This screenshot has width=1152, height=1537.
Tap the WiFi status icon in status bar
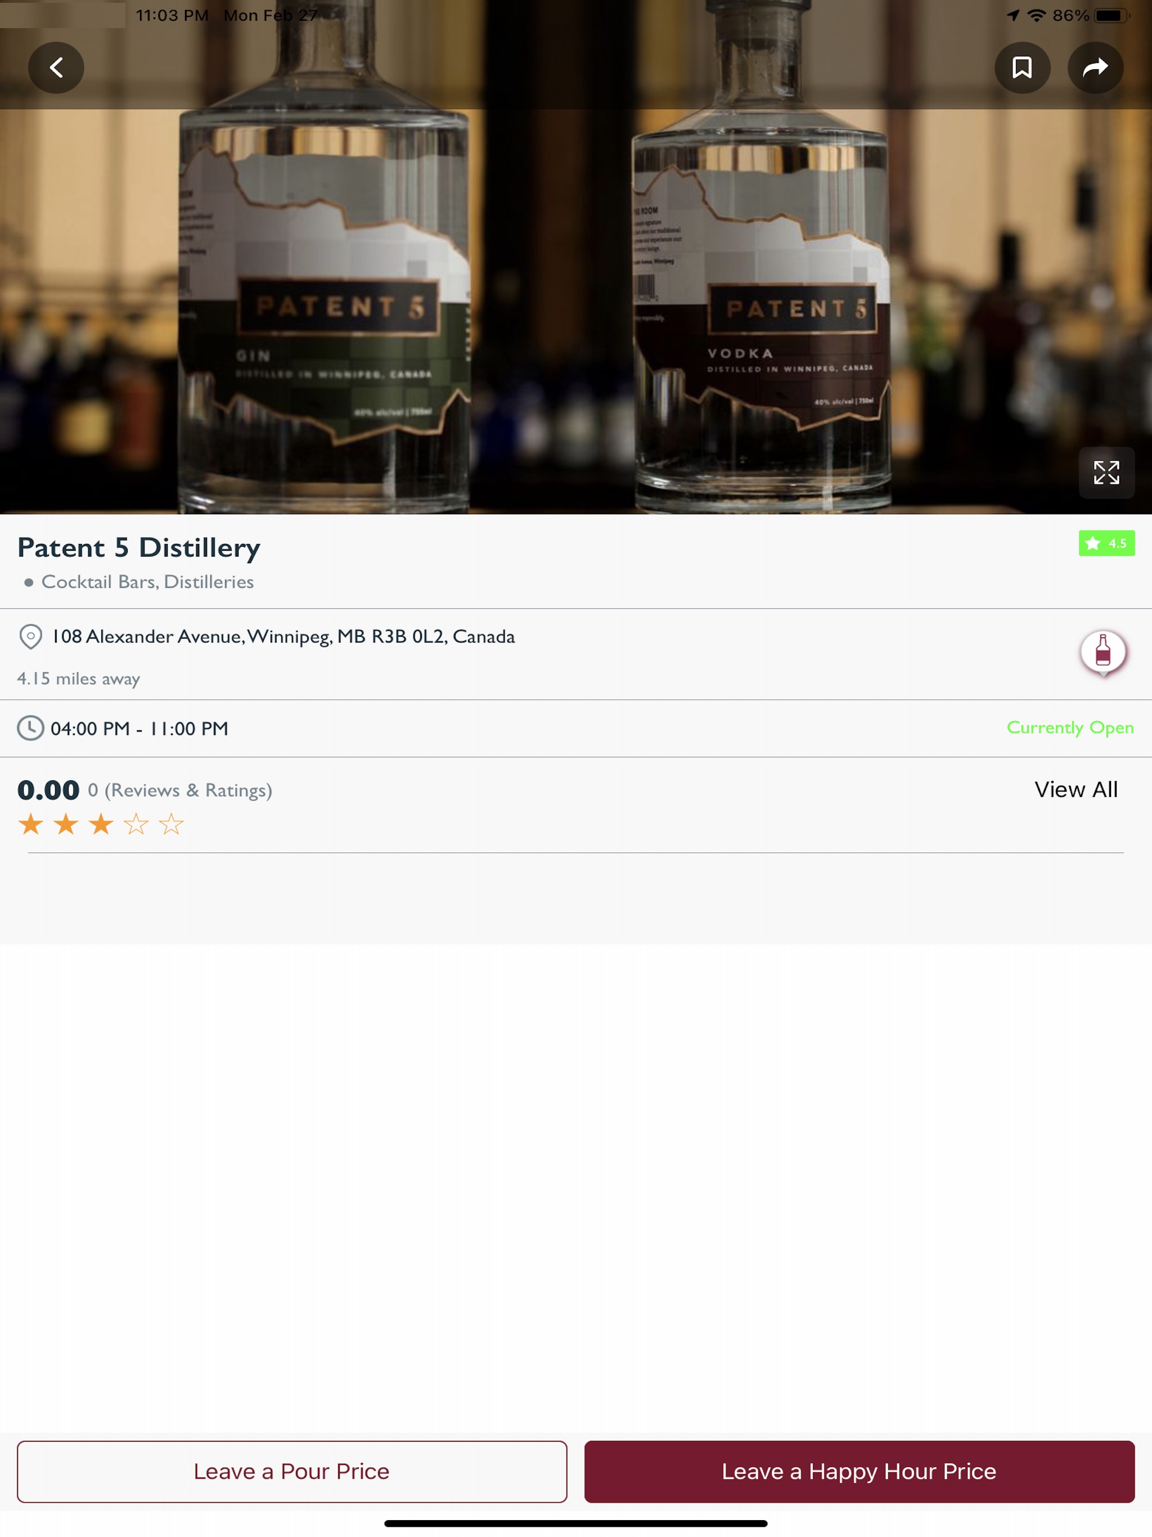(x=1036, y=15)
